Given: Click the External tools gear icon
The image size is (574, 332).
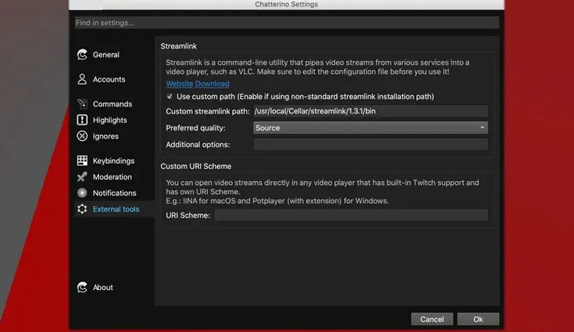Looking at the screenshot, I should pos(82,209).
